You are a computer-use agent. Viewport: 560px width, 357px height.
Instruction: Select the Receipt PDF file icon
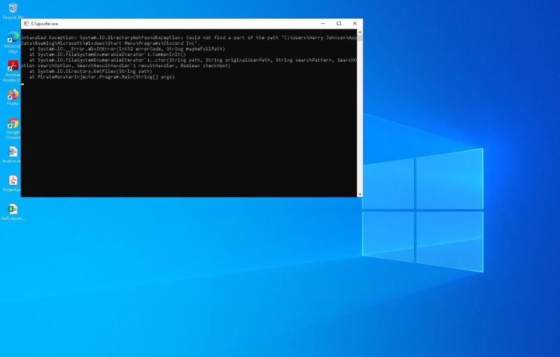coord(12,183)
